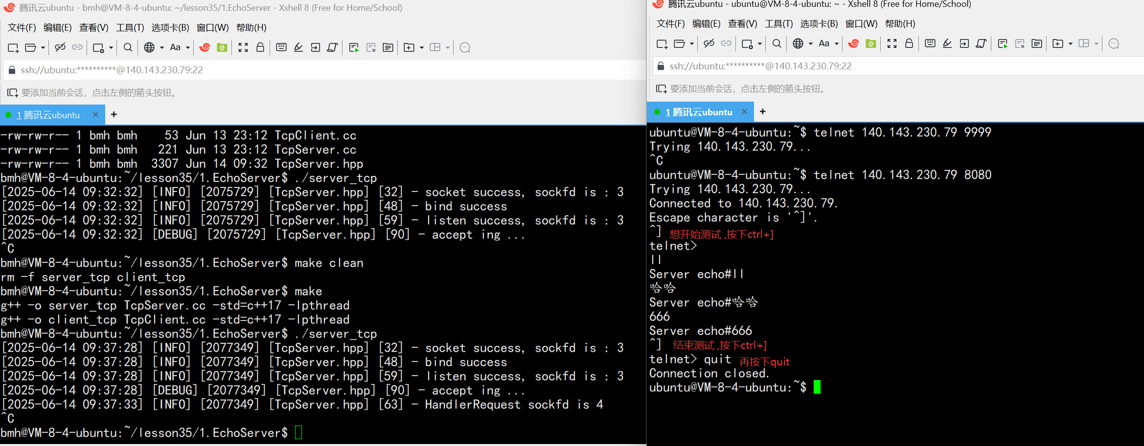The image size is (1144, 446).
Task: Lock the screen with the padlock icon
Action: 260,47
